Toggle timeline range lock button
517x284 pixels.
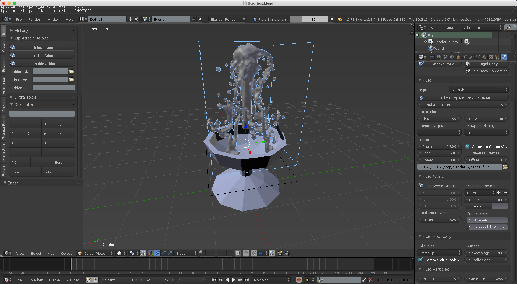(x=95, y=280)
